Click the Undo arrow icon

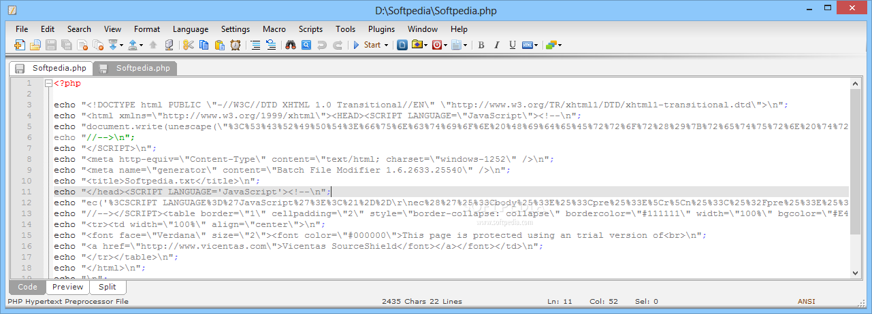click(x=322, y=45)
